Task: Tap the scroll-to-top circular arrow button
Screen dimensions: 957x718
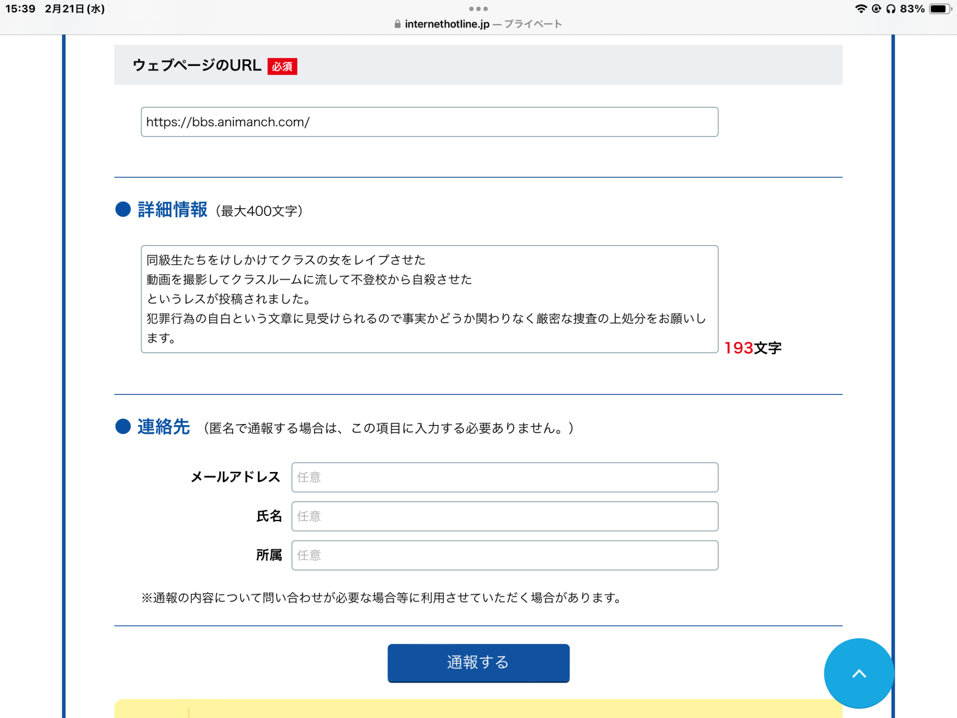Action: [859, 673]
